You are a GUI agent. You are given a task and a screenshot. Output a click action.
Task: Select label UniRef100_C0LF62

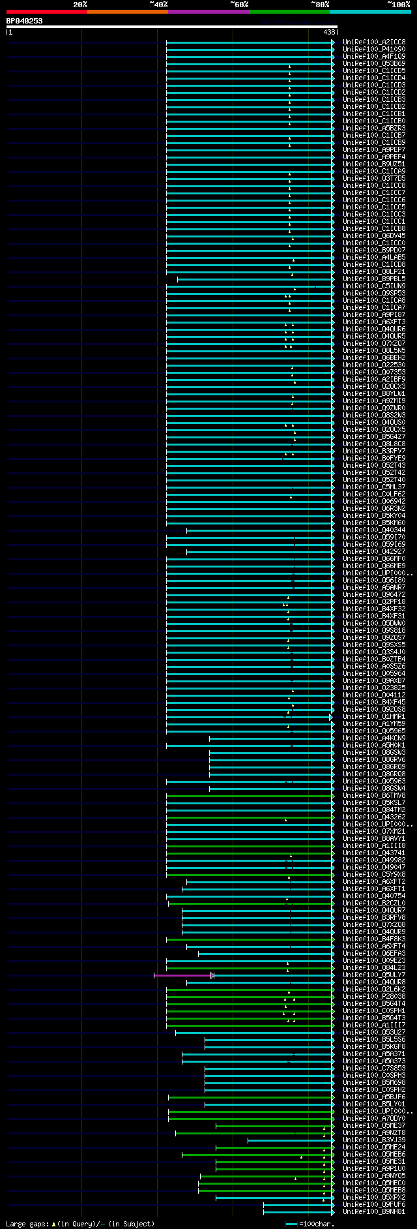click(374, 494)
